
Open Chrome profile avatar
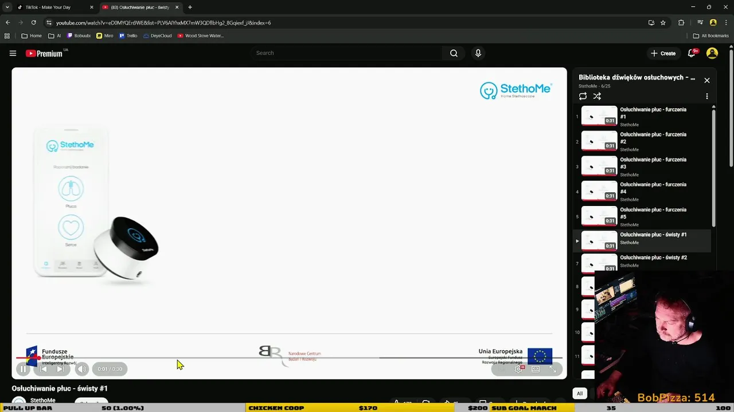coord(713,23)
